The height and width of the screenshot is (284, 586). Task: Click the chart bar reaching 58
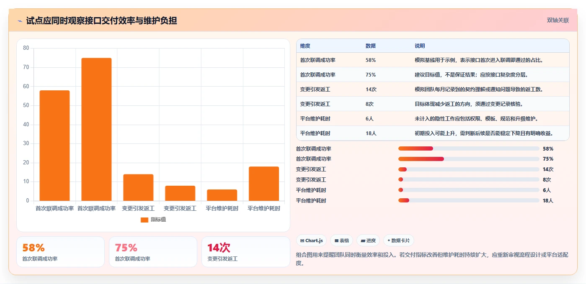tap(54, 146)
